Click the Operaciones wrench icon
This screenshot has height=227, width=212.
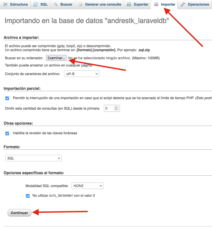(x=183, y=4)
